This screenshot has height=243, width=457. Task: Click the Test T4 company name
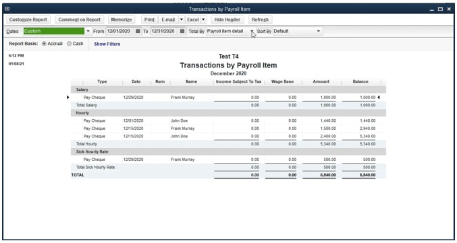click(228, 57)
